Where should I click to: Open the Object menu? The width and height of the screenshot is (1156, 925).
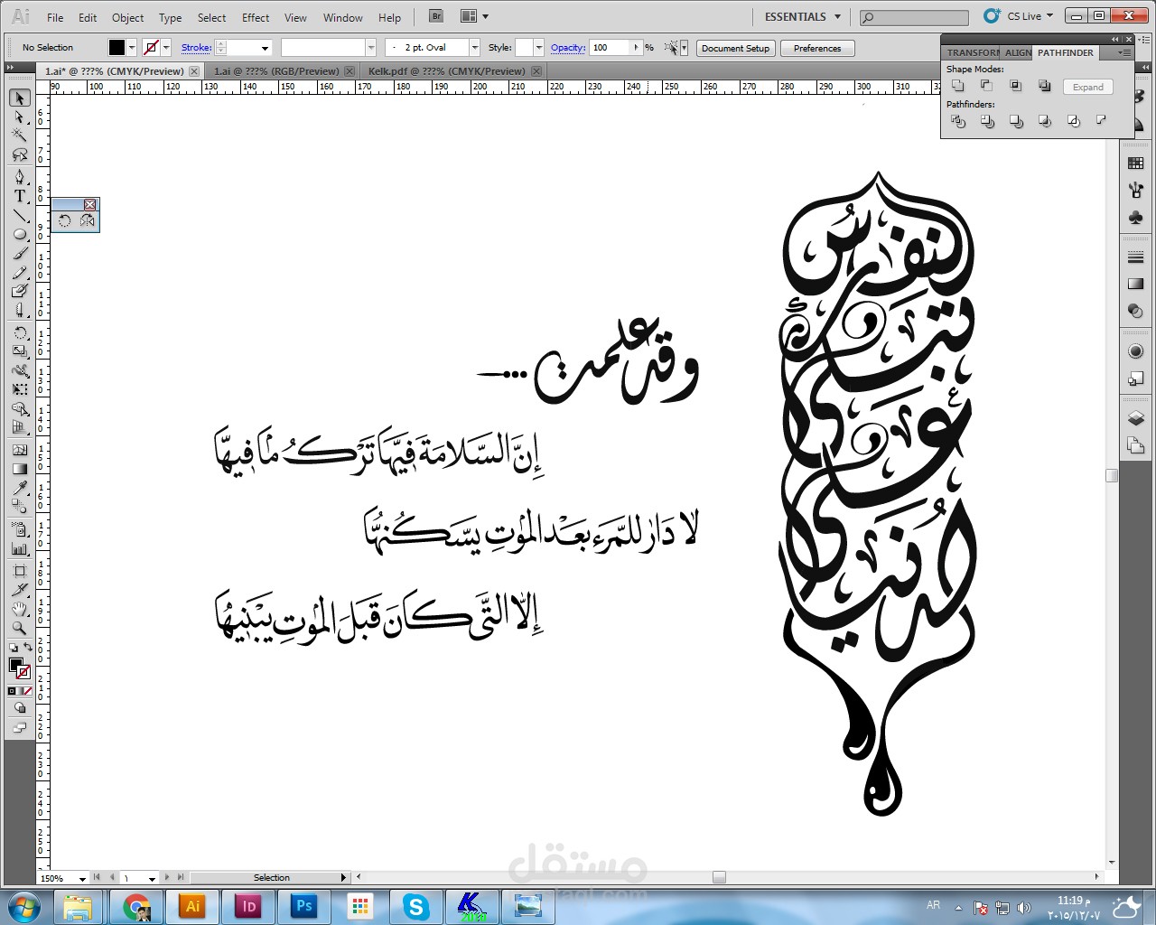point(127,17)
